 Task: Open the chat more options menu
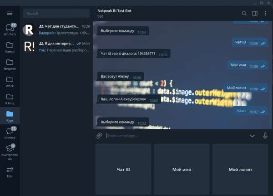coord(265,14)
